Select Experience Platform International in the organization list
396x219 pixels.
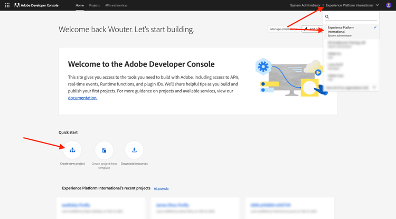(x=351, y=31)
